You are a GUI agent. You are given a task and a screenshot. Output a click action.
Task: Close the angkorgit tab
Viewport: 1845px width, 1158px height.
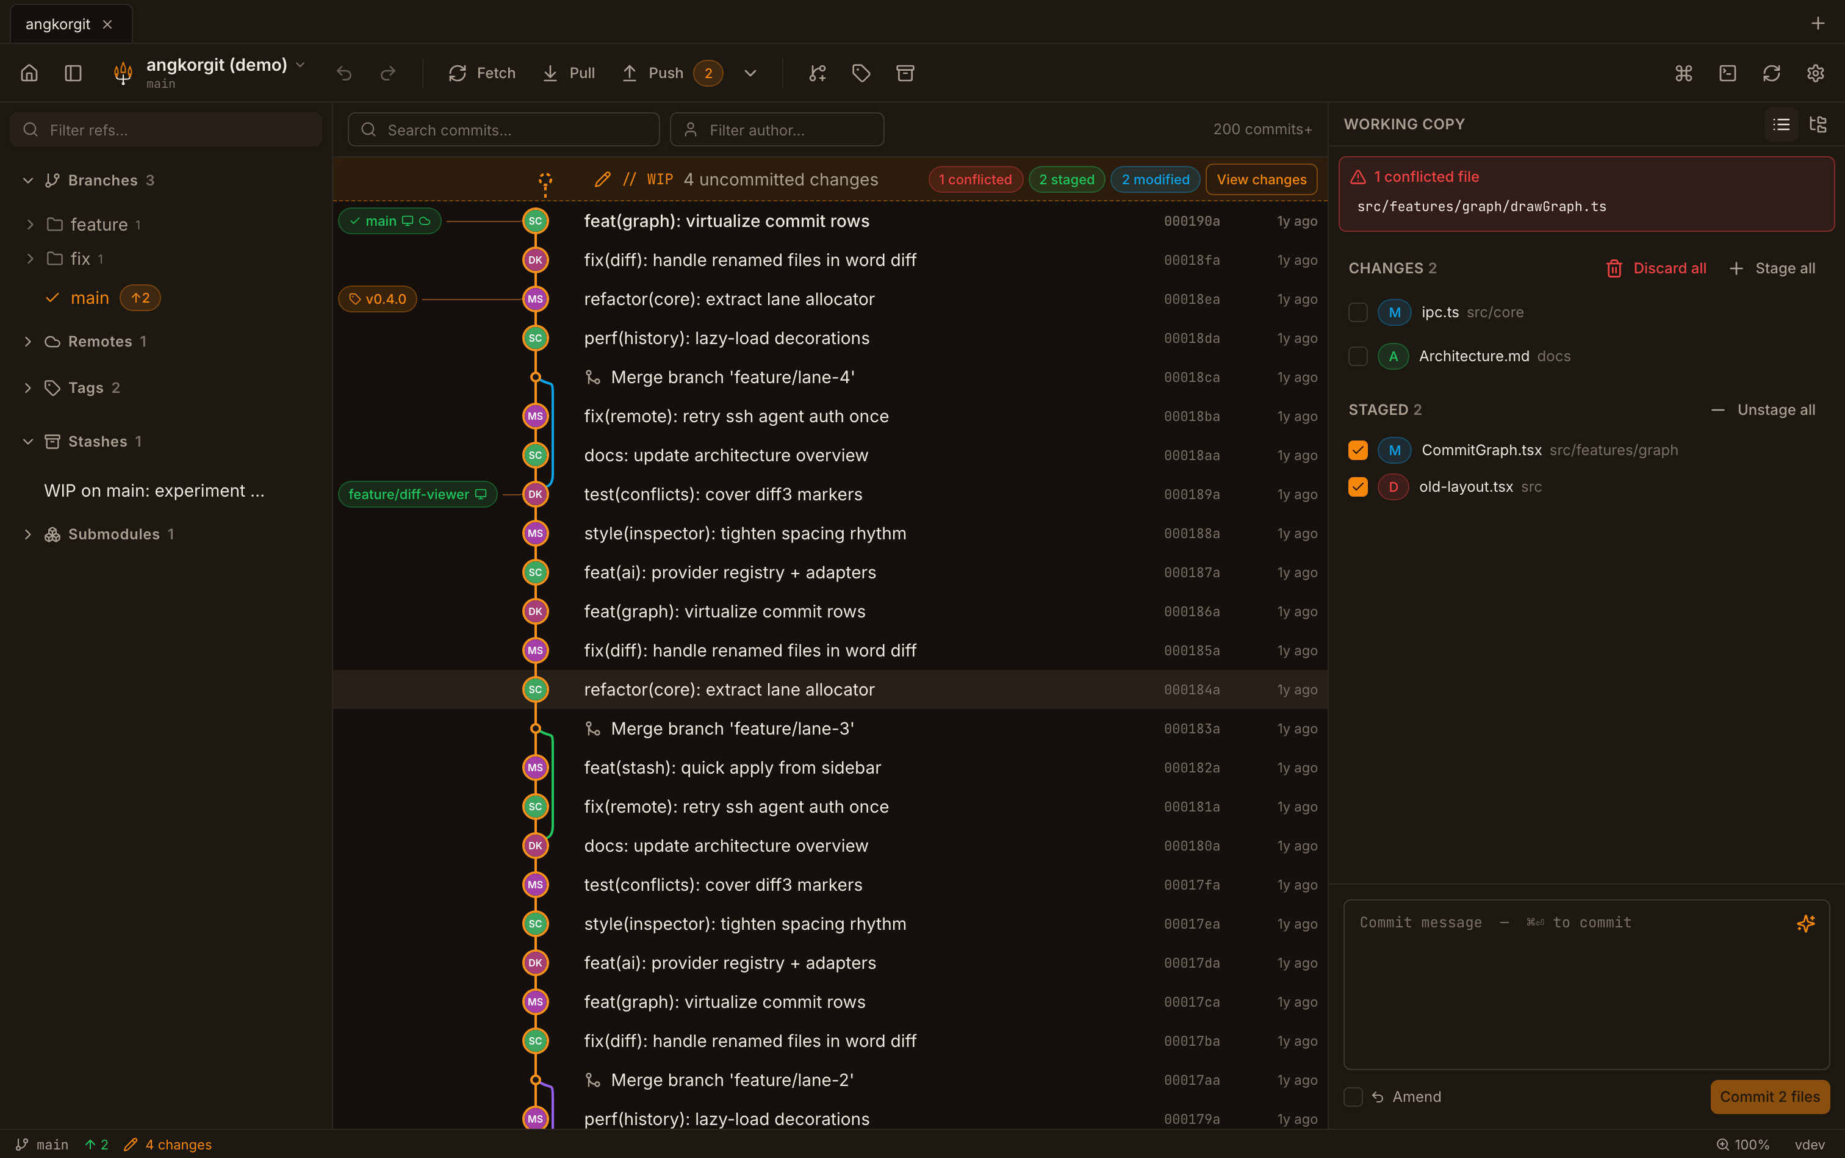[x=107, y=24]
